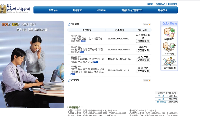The image size is (200, 116).
Task: Open '20년 육군 전반기 임기제군무원 채용 계획 posting
Action: 86,40
